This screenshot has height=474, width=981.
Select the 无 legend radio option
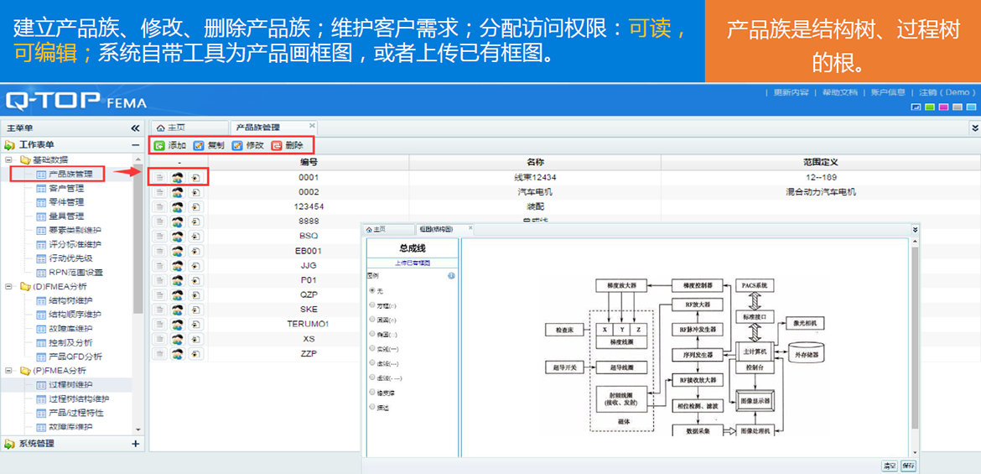[x=371, y=290]
